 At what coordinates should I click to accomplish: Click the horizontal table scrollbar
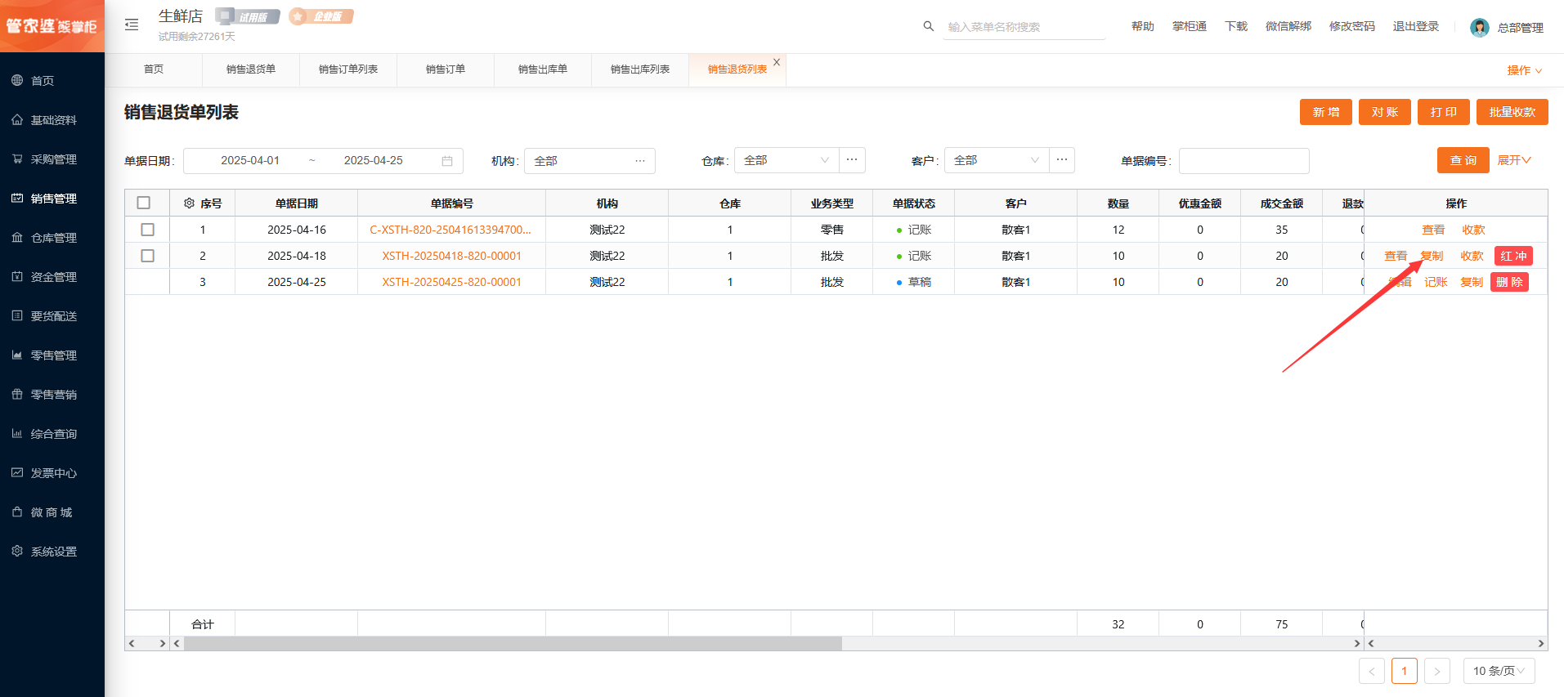pyautogui.click(x=513, y=644)
